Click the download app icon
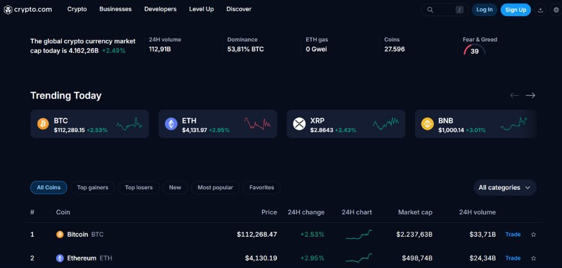Viewport: 562px width, 268px height. [x=540, y=10]
